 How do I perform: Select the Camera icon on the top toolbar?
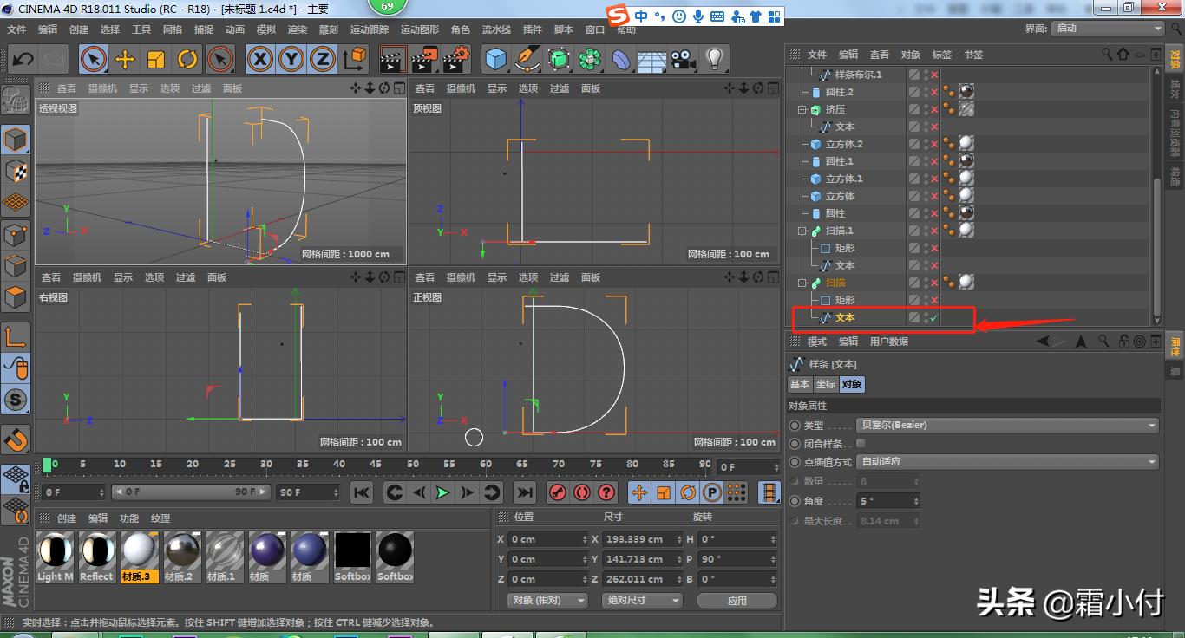point(682,59)
